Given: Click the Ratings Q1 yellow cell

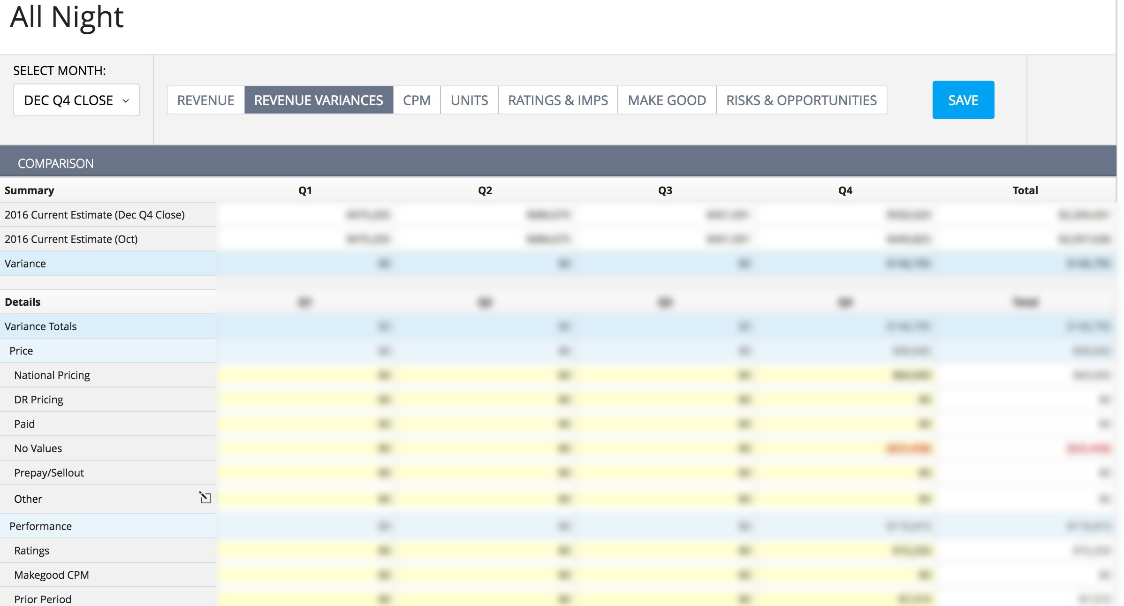Looking at the screenshot, I should pyautogui.click(x=305, y=551).
